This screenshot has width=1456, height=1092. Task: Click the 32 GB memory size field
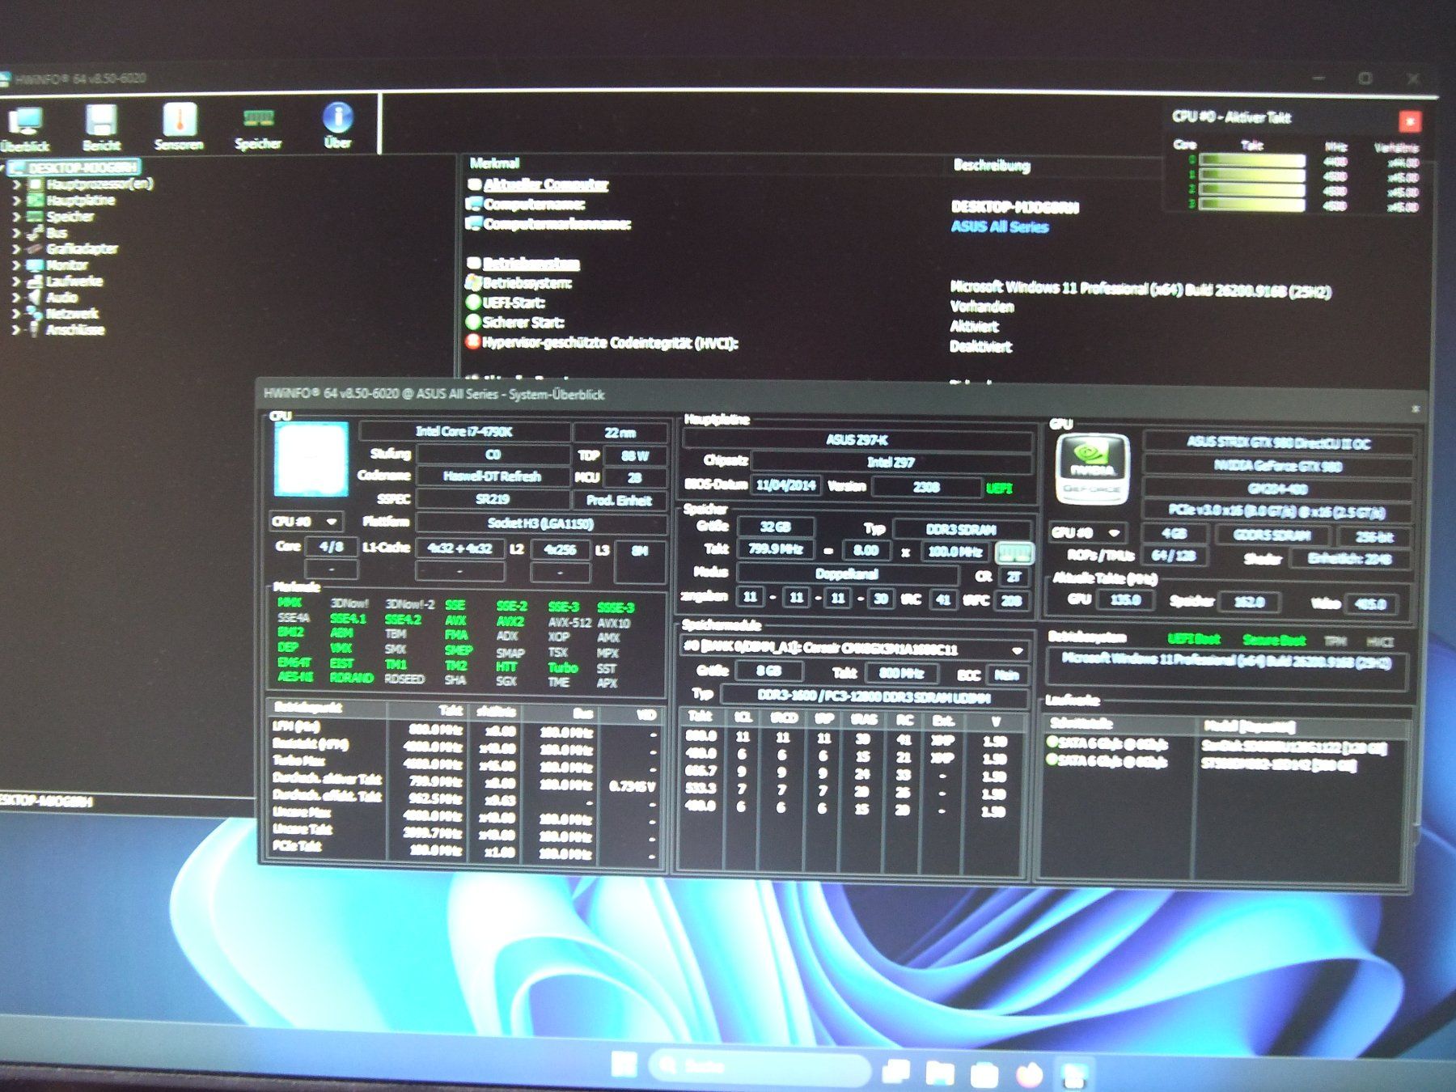pyautogui.click(x=775, y=527)
